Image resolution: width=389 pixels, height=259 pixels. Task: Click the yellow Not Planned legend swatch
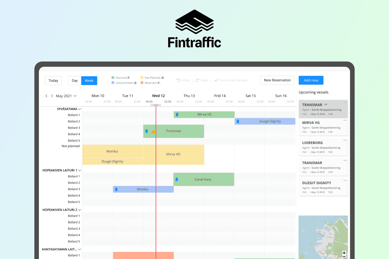tap(142, 78)
